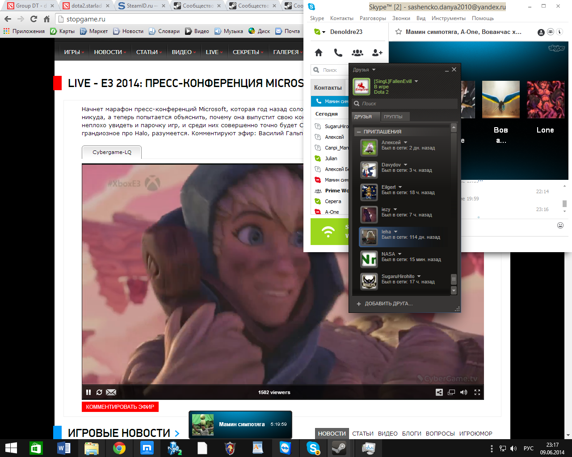This screenshot has width=572, height=457.
Task: Open НОВОСТИ site navigation link
Action: pyautogui.click(x=110, y=52)
